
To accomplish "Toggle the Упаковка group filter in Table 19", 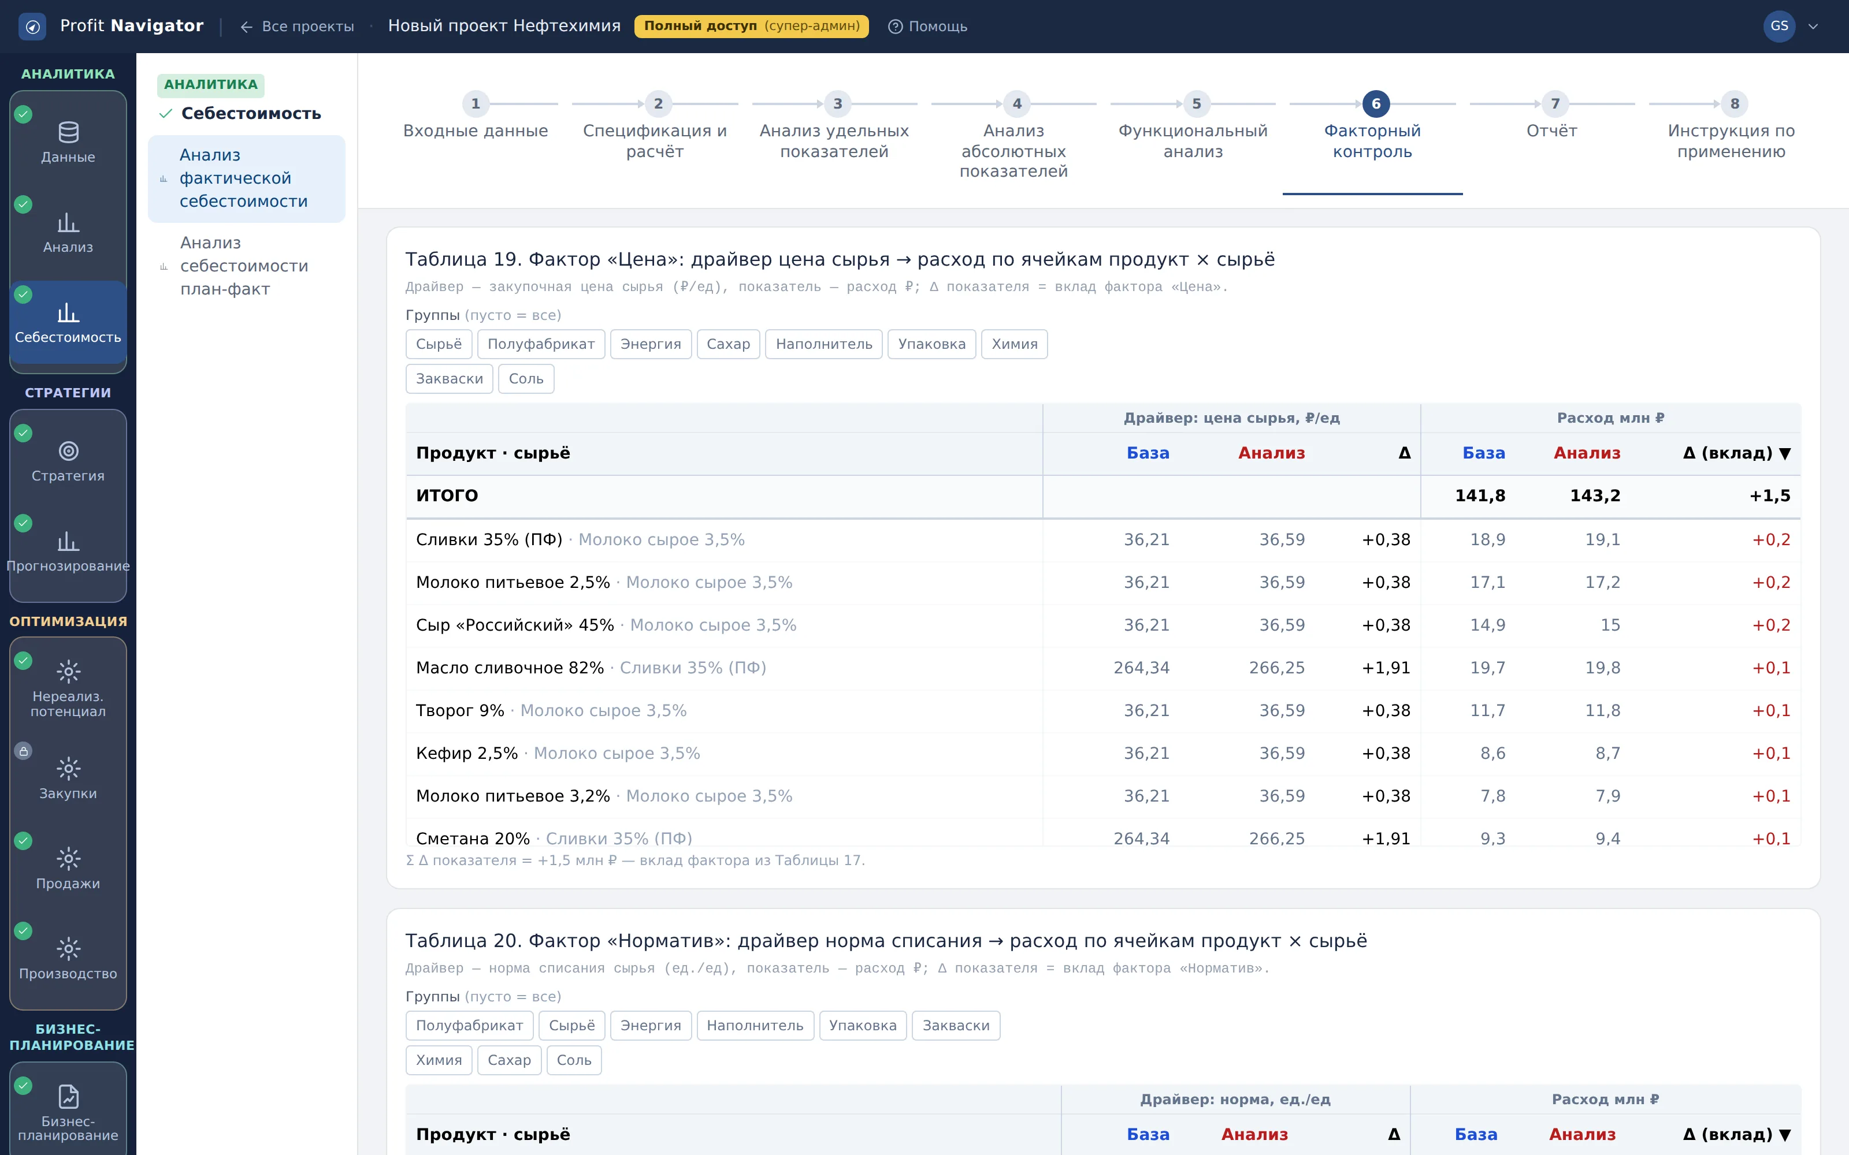I will [931, 345].
